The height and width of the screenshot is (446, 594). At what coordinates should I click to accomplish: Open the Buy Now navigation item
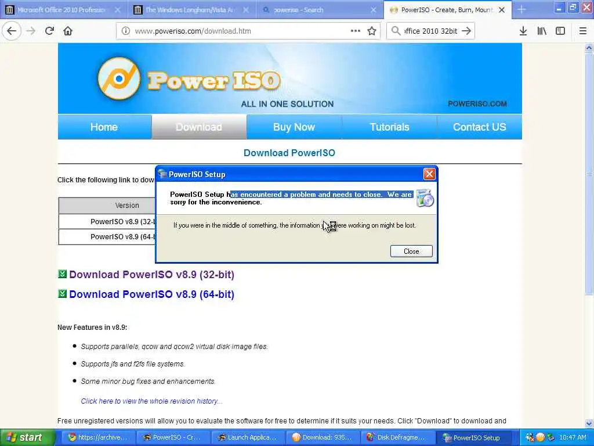click(x=294, y=127)
